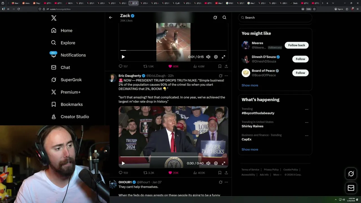Open more options for the Shirley Raines trend
The width and height of the screenshot is (361, 203).
point(307,123)
